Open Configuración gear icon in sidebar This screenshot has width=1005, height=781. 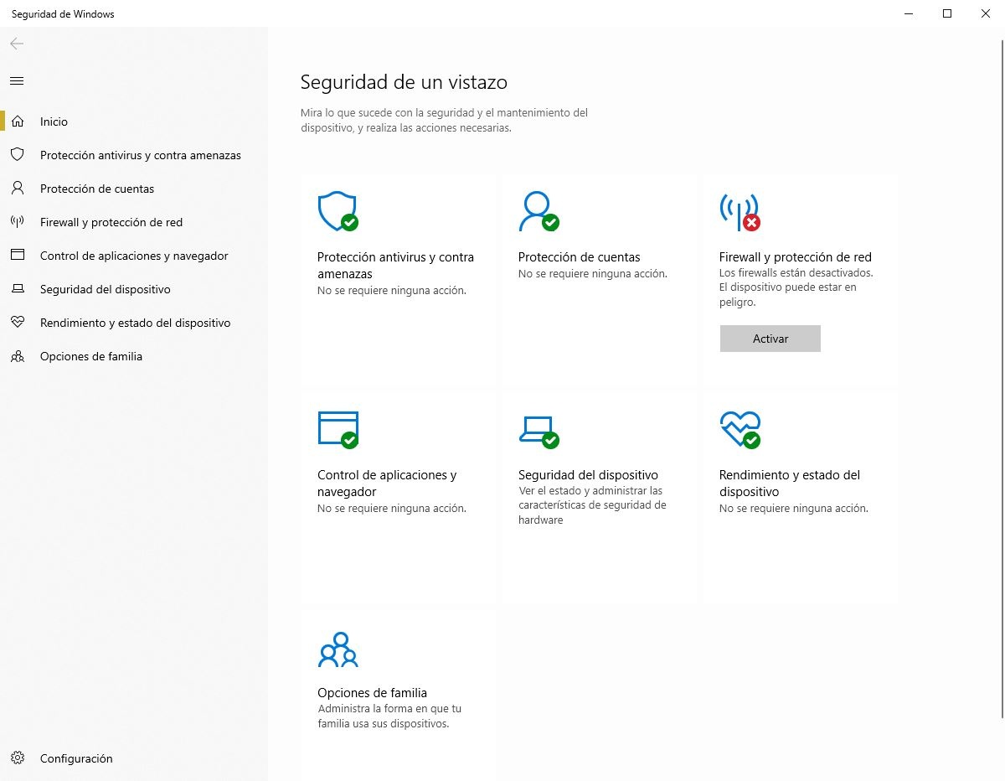pos(18,758)
